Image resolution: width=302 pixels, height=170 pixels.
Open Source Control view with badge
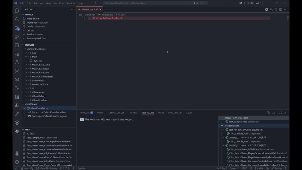pos(17,28)
